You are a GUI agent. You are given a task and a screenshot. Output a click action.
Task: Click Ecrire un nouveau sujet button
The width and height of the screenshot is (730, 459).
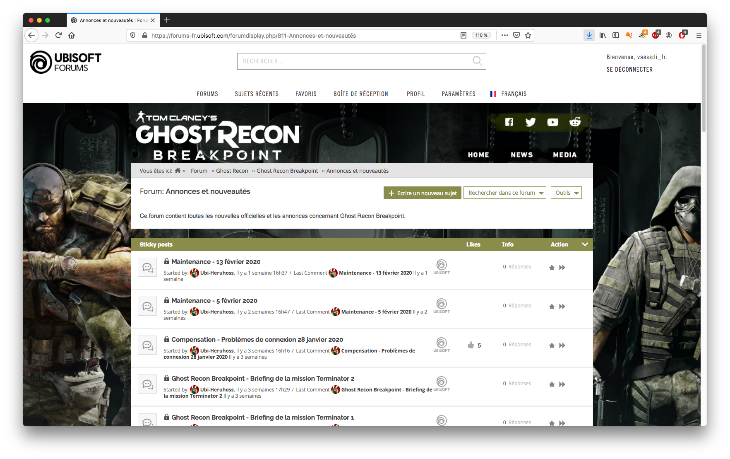tap(423, 193)
